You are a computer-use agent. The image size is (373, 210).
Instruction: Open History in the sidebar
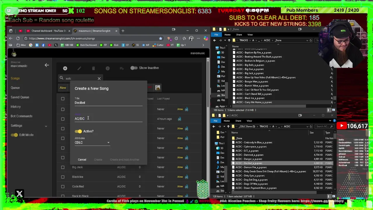16,107
